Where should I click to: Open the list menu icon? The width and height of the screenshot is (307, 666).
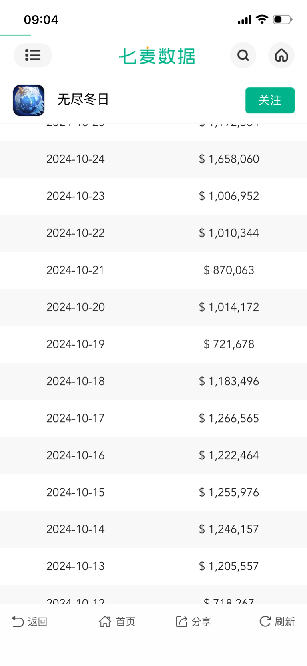point(33,55)
